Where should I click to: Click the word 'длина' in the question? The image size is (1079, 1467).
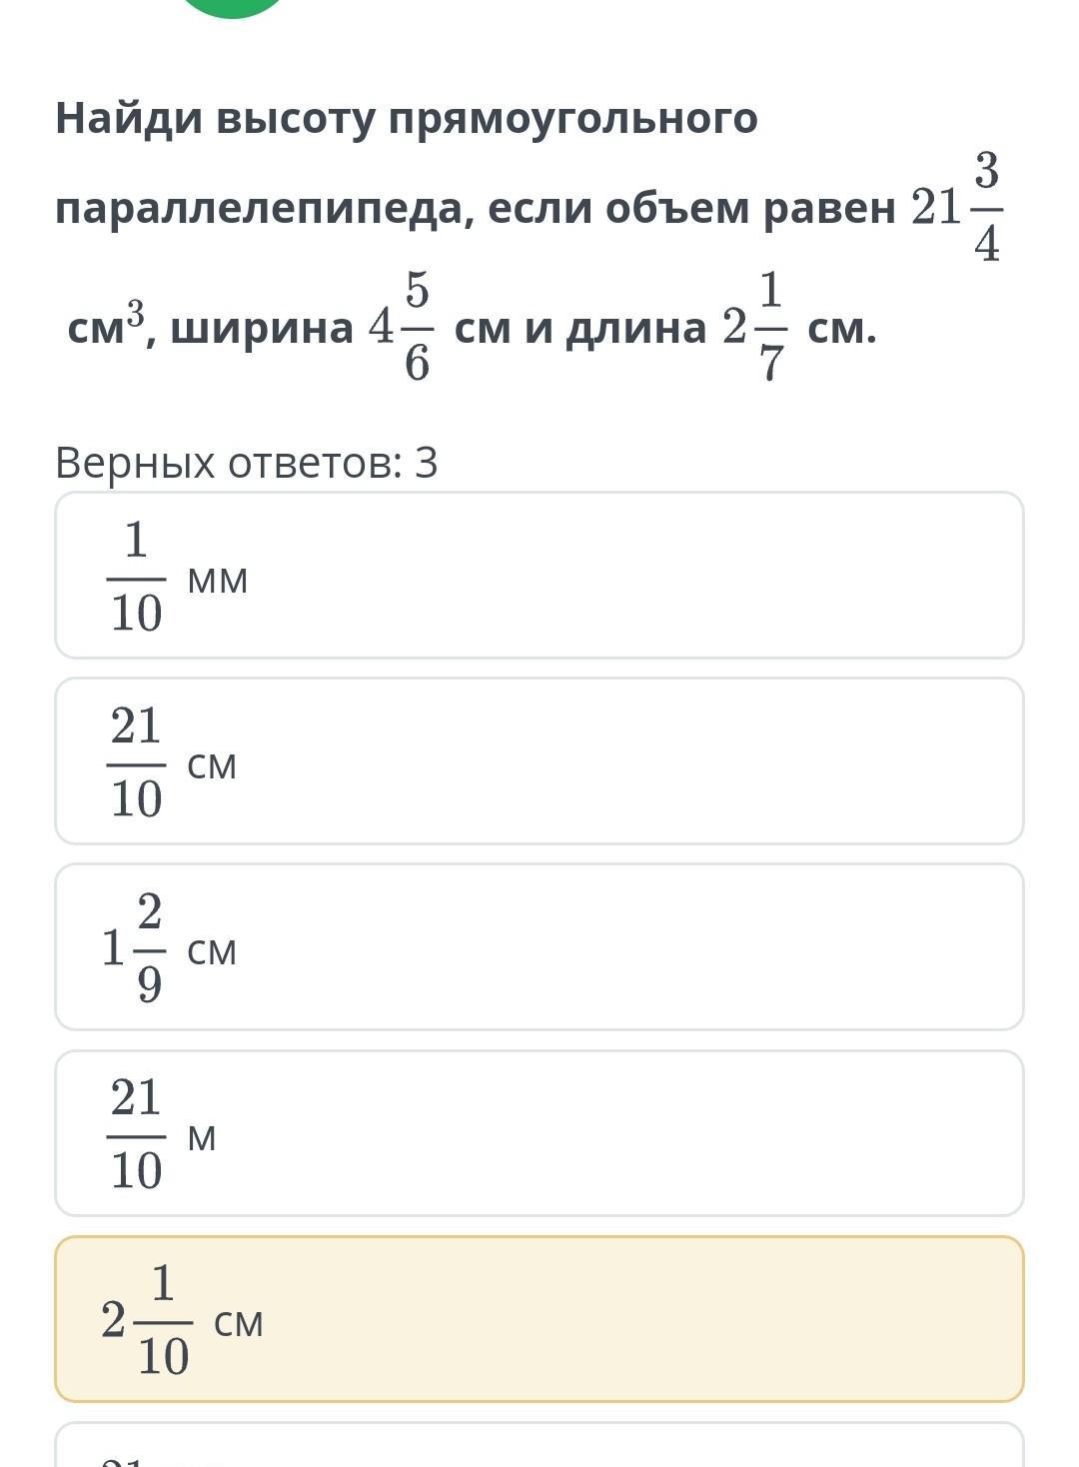(x=635, y=328)
